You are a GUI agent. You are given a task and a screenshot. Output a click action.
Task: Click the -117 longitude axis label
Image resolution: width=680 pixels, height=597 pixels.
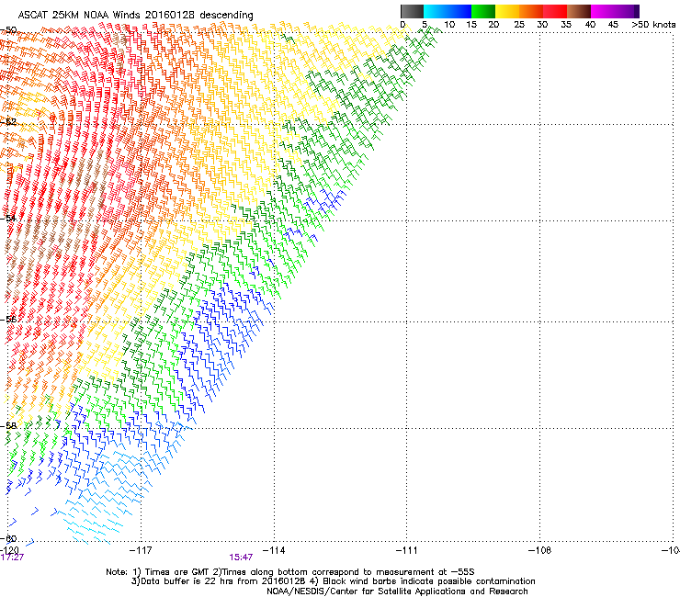click(141, 550)
